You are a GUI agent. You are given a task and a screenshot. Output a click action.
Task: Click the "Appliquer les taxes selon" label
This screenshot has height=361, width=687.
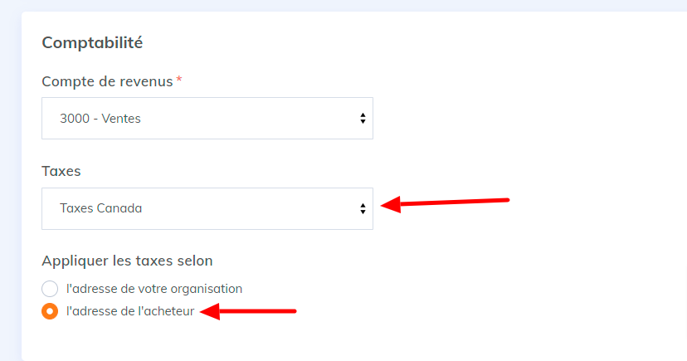127,261
